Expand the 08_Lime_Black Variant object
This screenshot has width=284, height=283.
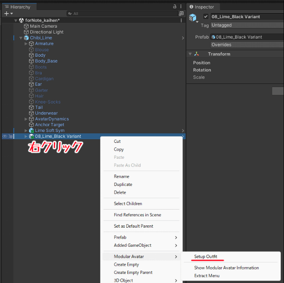tap(26, 136)
